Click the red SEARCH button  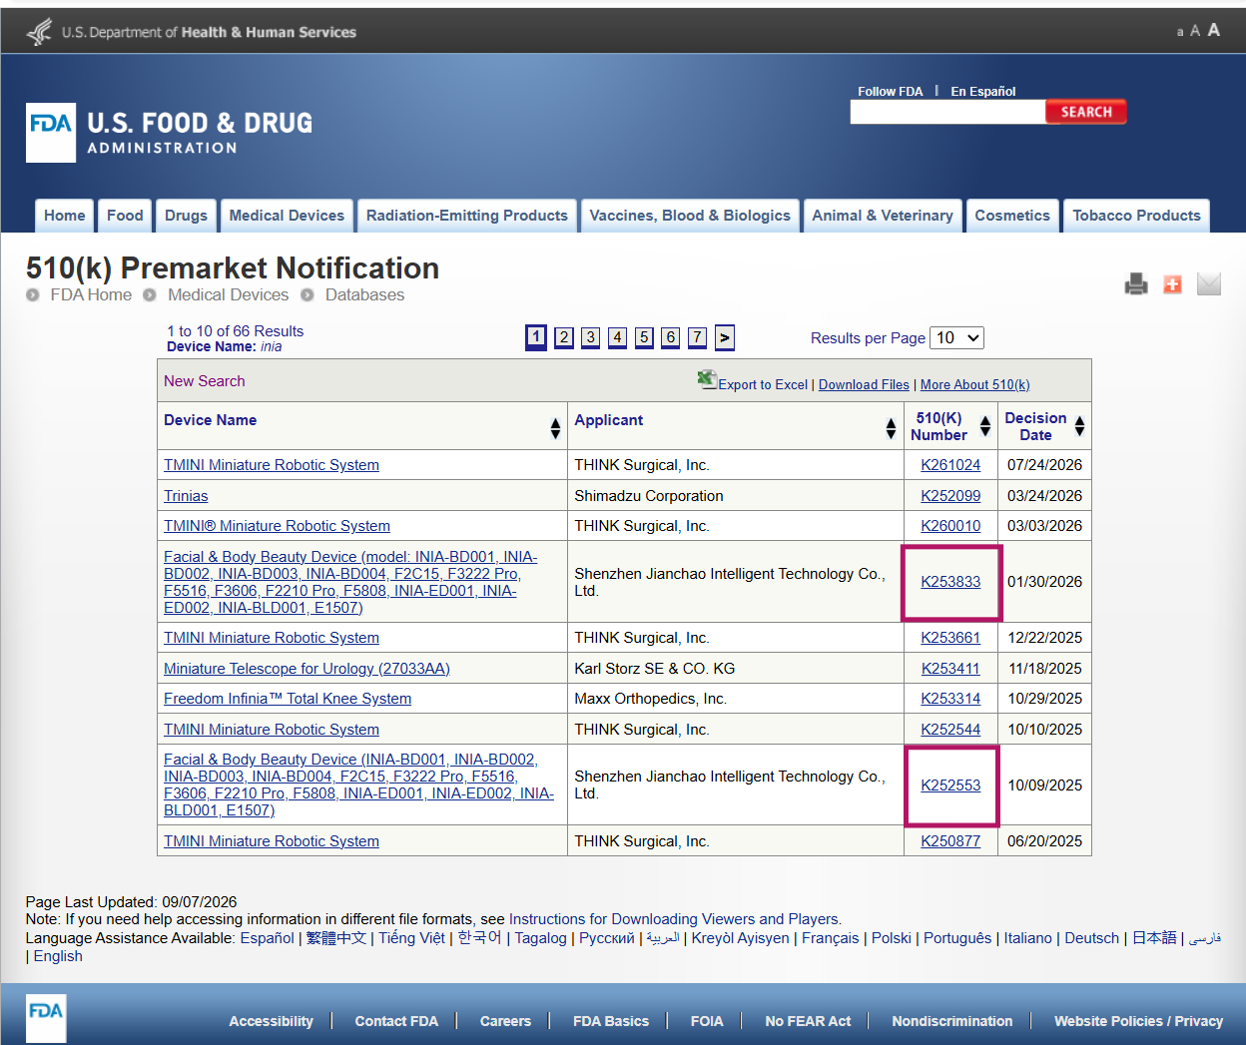click(1086, 112)
